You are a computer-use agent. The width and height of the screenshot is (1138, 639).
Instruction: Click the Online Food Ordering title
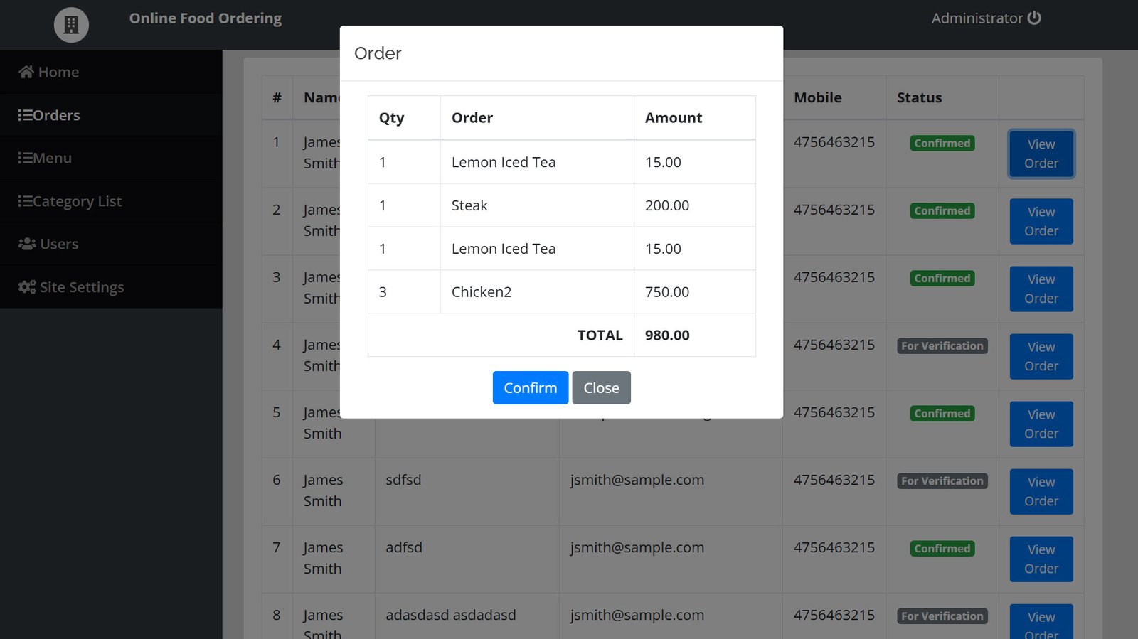coord(205,18)
